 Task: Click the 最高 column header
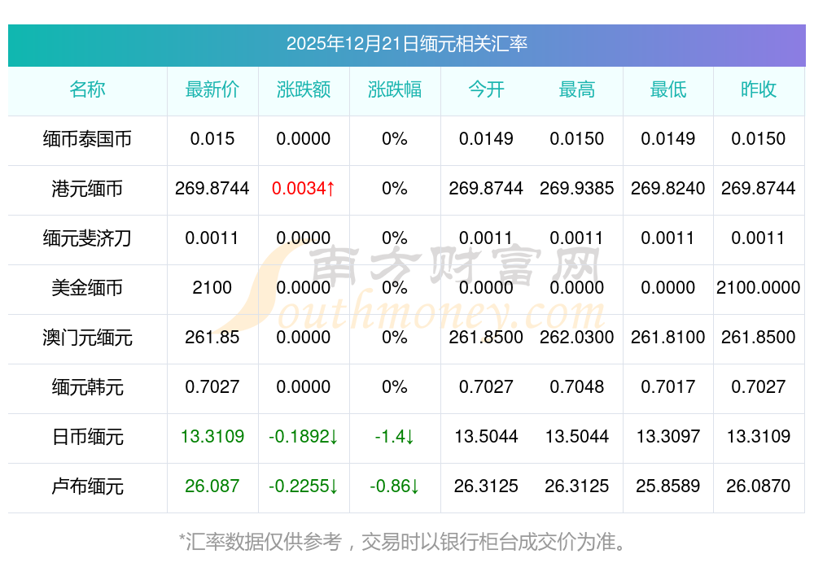[x=577, y=89]
